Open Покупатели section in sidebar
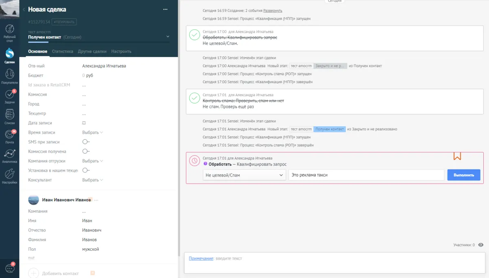Viewport: 489px width, 278px height. tap(9, 76)
